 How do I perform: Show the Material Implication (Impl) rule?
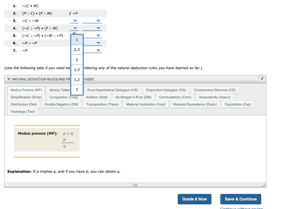[146, 104]
